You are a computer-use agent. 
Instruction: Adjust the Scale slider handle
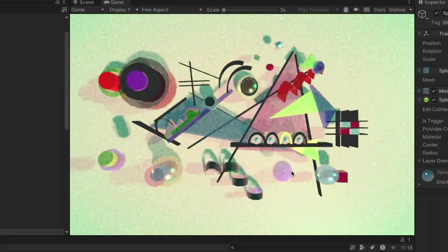click(224, 10)
